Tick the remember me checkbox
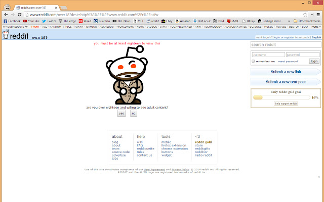324x202 pixels. pos(253,61)
